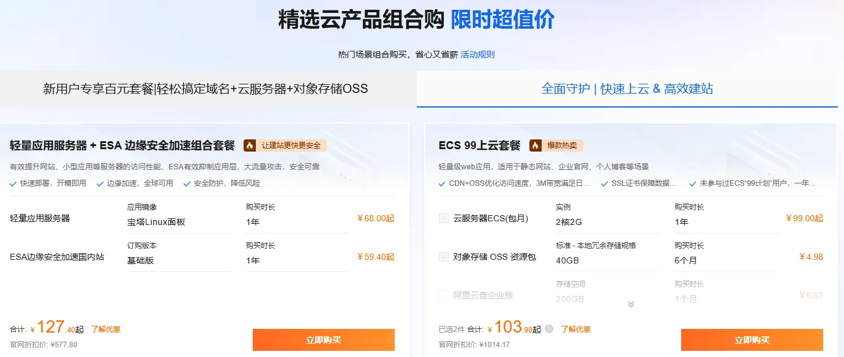Open the 活动规则 link
Screen dimensions: 844x357
coord(479,54)
